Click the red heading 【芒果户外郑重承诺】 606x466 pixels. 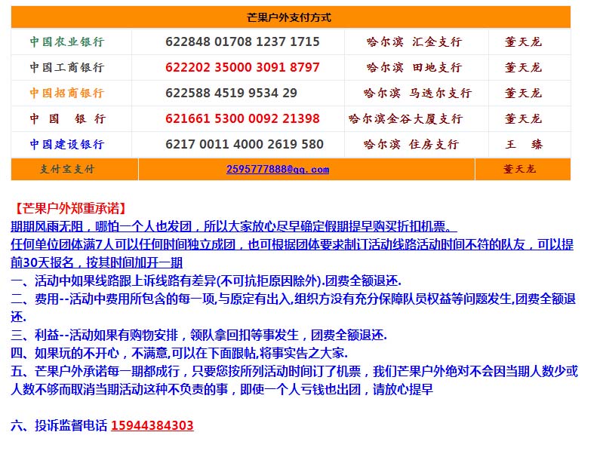pos(70,208)
